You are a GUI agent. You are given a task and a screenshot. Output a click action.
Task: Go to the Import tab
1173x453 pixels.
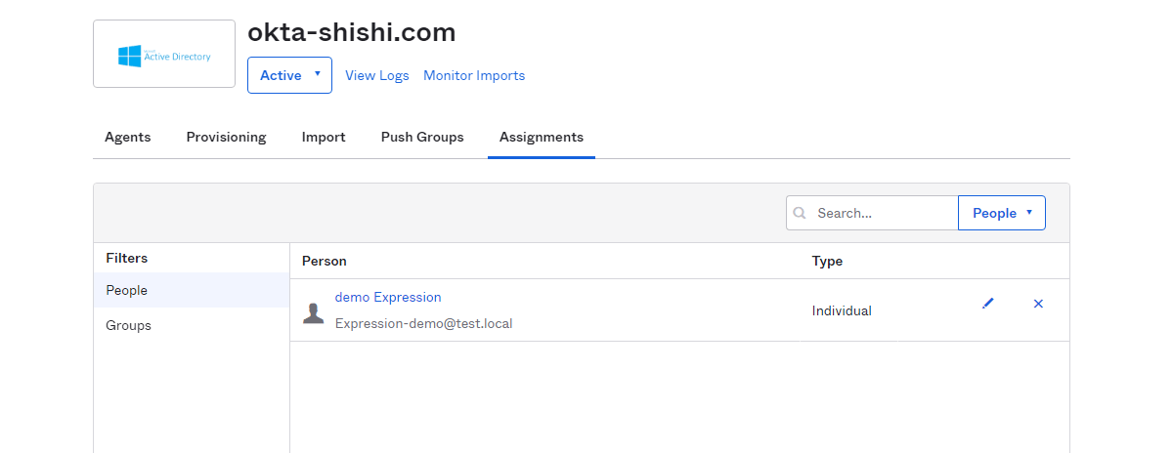pos(324,137)
